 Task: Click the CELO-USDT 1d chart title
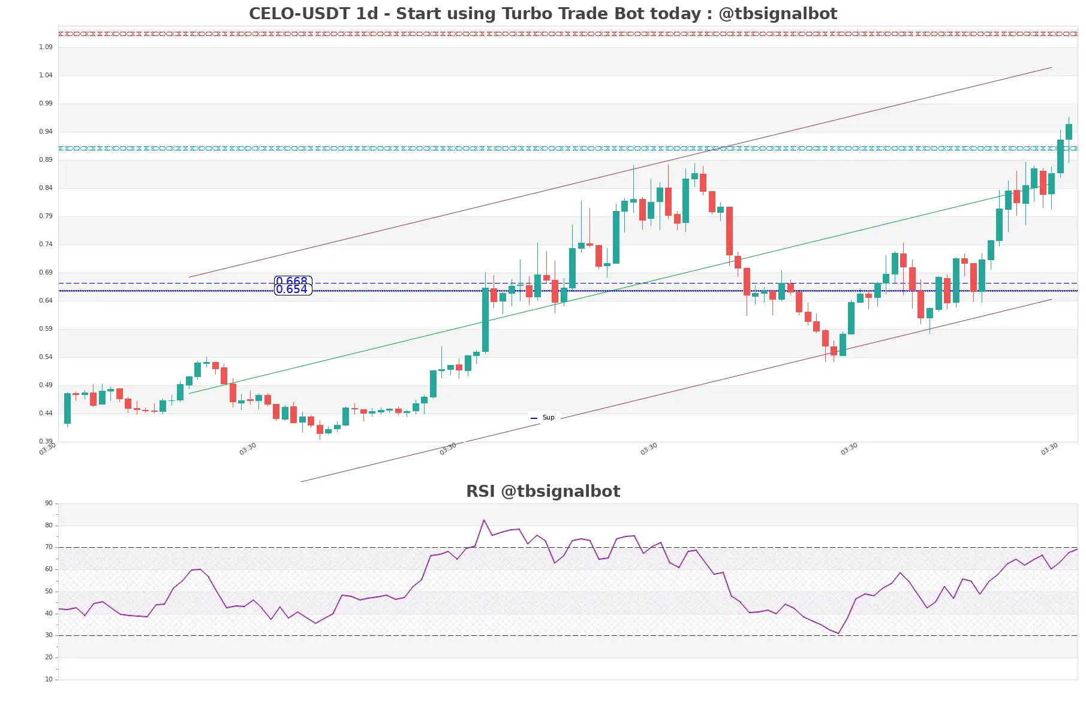(x=543, y=14)
